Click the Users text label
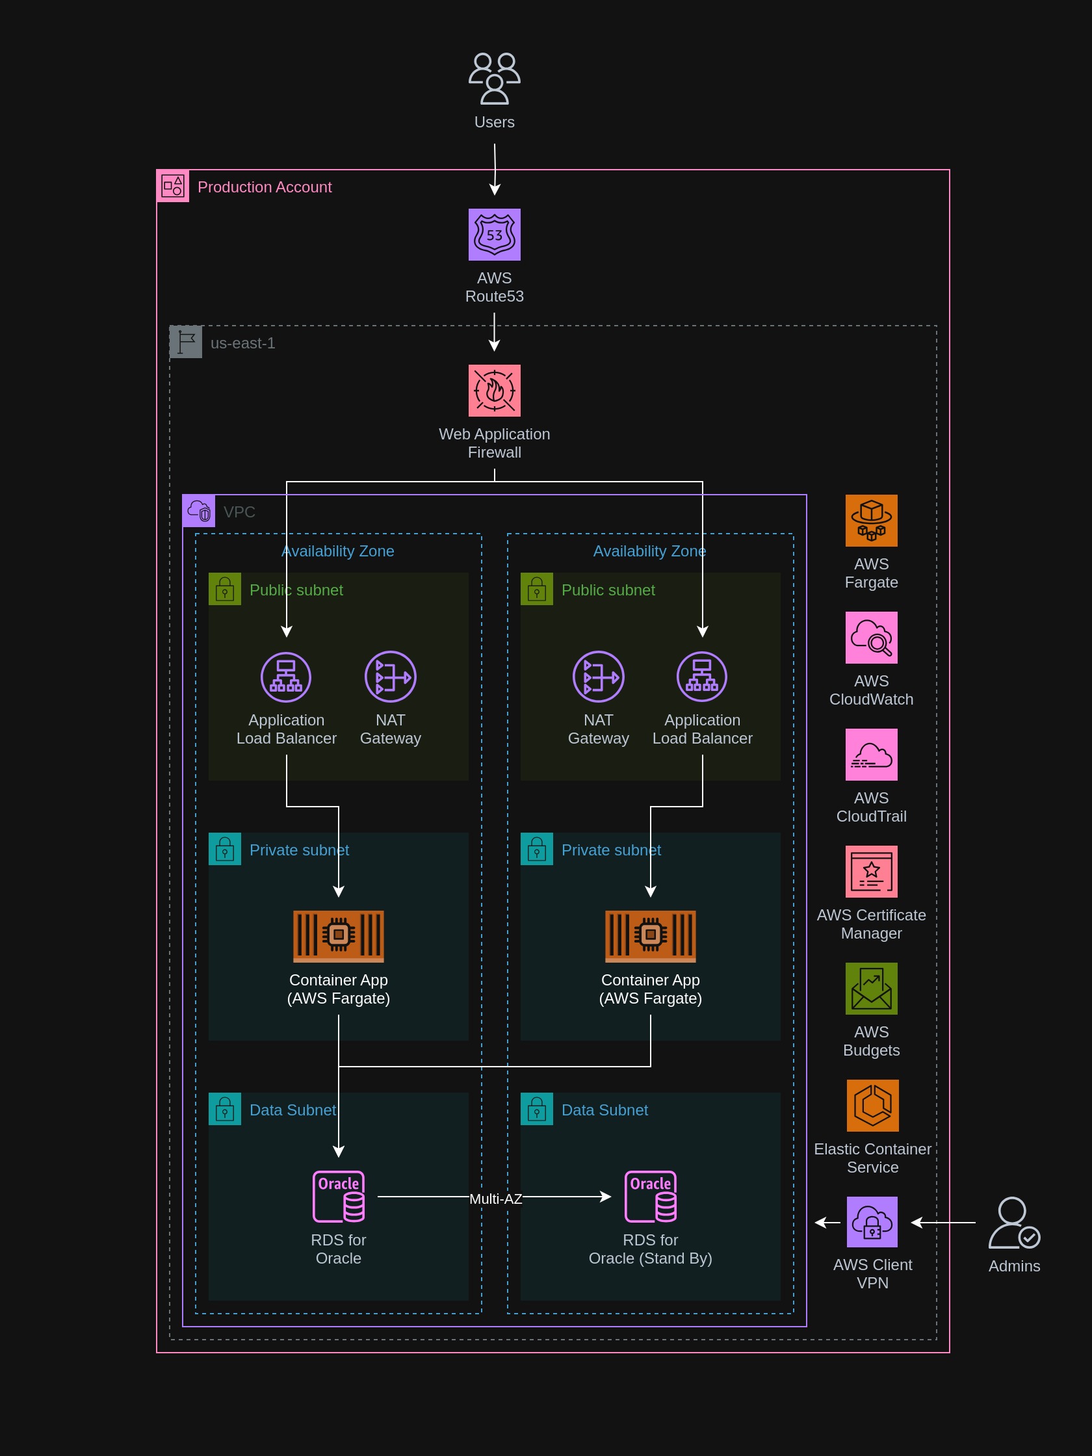The width and height of the screenshot is (1092, 1456). pyautogui.click(x=495, y=122)
